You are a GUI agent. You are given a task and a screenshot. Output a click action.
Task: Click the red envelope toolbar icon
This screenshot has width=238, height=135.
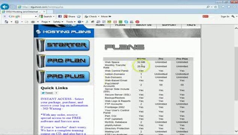(115, 22)
